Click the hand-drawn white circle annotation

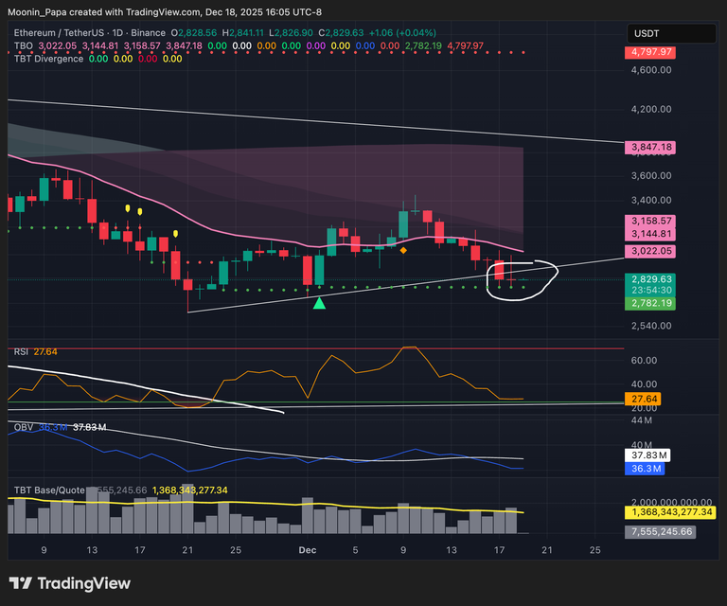(x=522, y=278)
